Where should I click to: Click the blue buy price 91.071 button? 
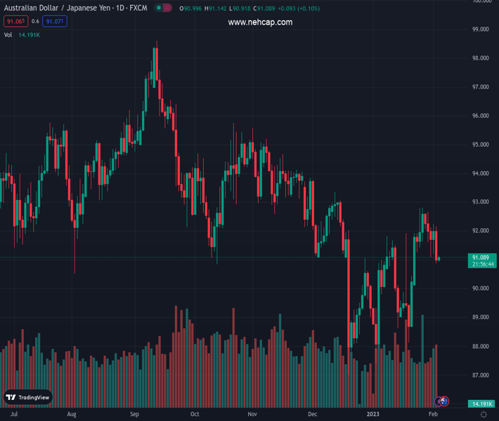(x=56, y=22)
